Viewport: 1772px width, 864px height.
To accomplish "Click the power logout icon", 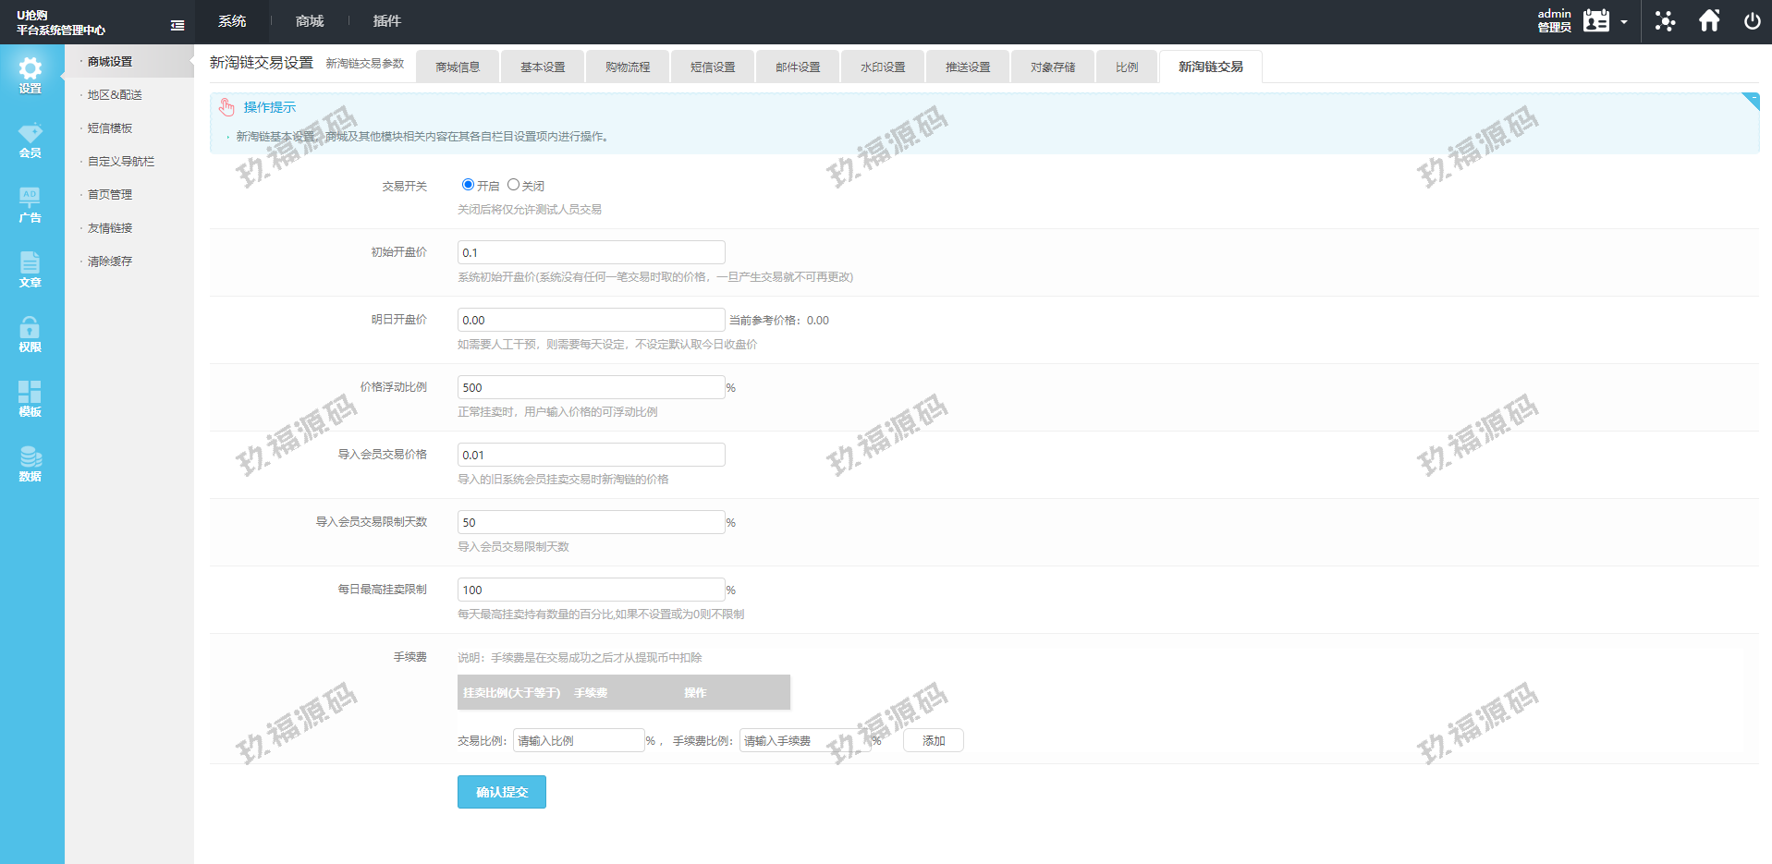I will 1752,21.
